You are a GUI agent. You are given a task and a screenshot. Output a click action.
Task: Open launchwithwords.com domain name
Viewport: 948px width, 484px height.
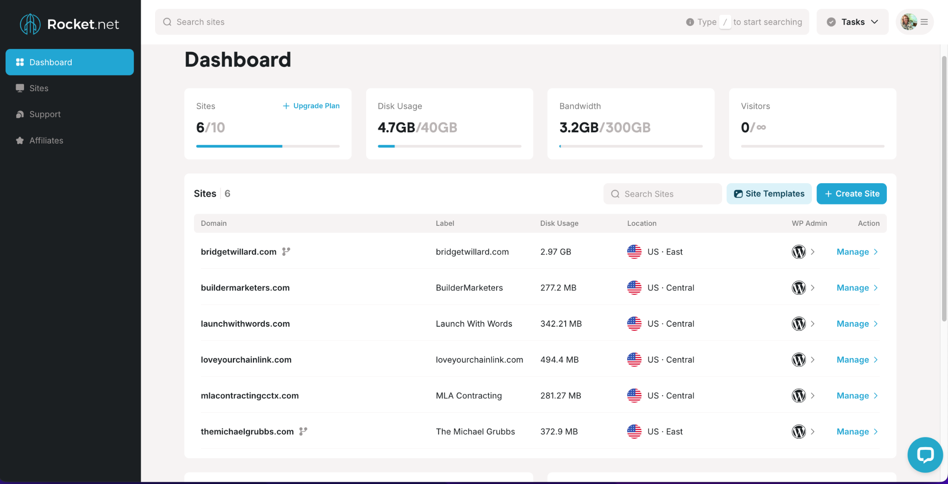[245, 323]
